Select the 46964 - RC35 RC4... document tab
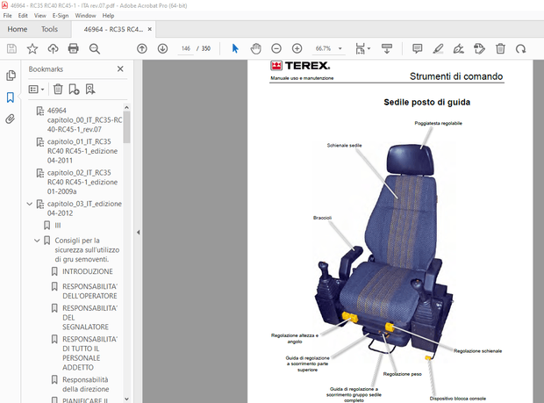This screenshot has width=544, height=403. [113, 30]
